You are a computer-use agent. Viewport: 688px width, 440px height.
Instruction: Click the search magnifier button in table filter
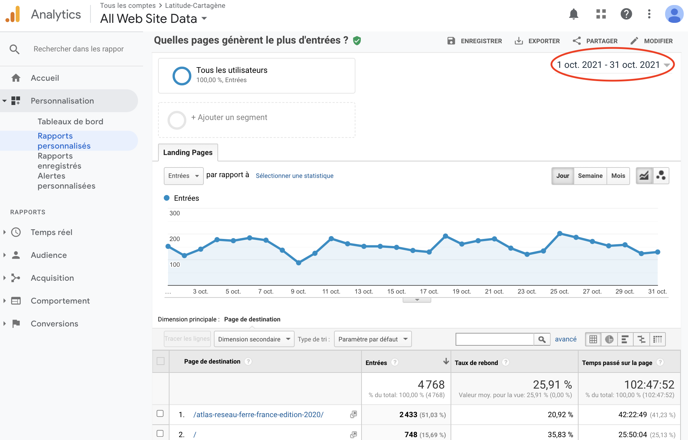542,339
